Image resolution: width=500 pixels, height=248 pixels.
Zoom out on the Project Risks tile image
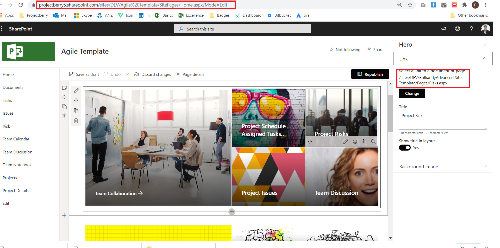tap(373, 141)
